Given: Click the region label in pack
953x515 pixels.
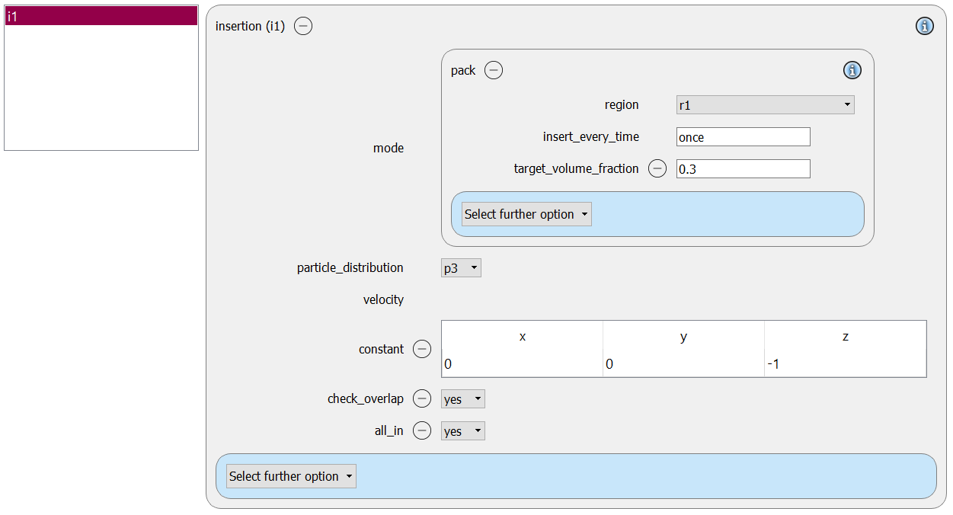Looking at the screenshot, I should click(622, 105).
